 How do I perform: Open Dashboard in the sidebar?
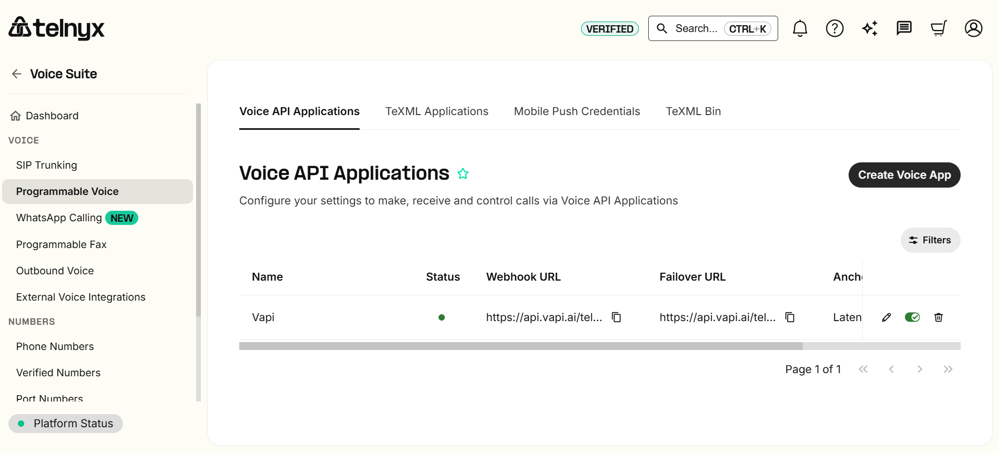click(44, 116)
